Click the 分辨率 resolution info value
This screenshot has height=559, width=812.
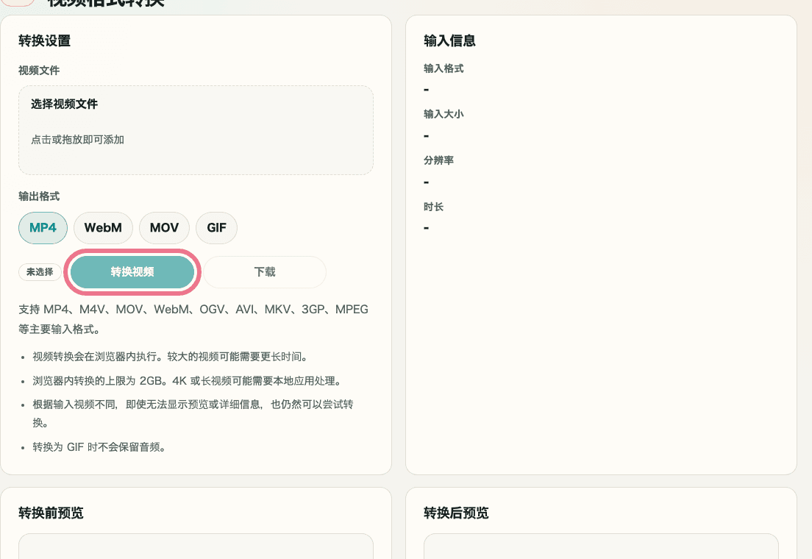pyautogui.click(x=426, y=181)
